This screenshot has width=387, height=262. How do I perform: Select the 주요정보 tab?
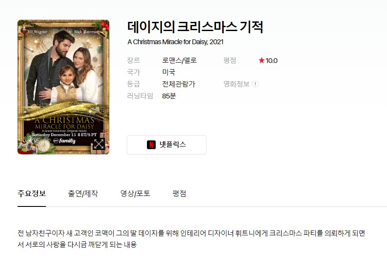(31, 194)
